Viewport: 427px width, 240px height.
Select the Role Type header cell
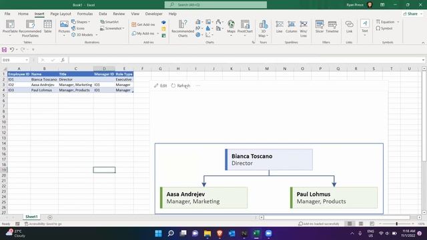click(124, 74)
